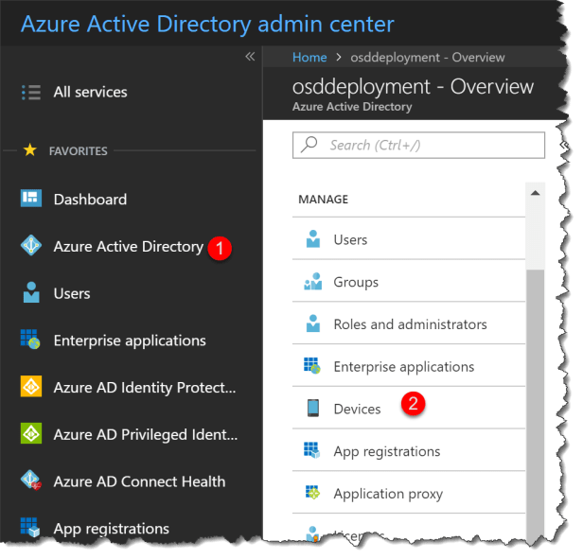The width and height of the screenshot is (583, 559).
Task: Click the Enterprise applications icon in sidebar
Action: coord(31,340)
